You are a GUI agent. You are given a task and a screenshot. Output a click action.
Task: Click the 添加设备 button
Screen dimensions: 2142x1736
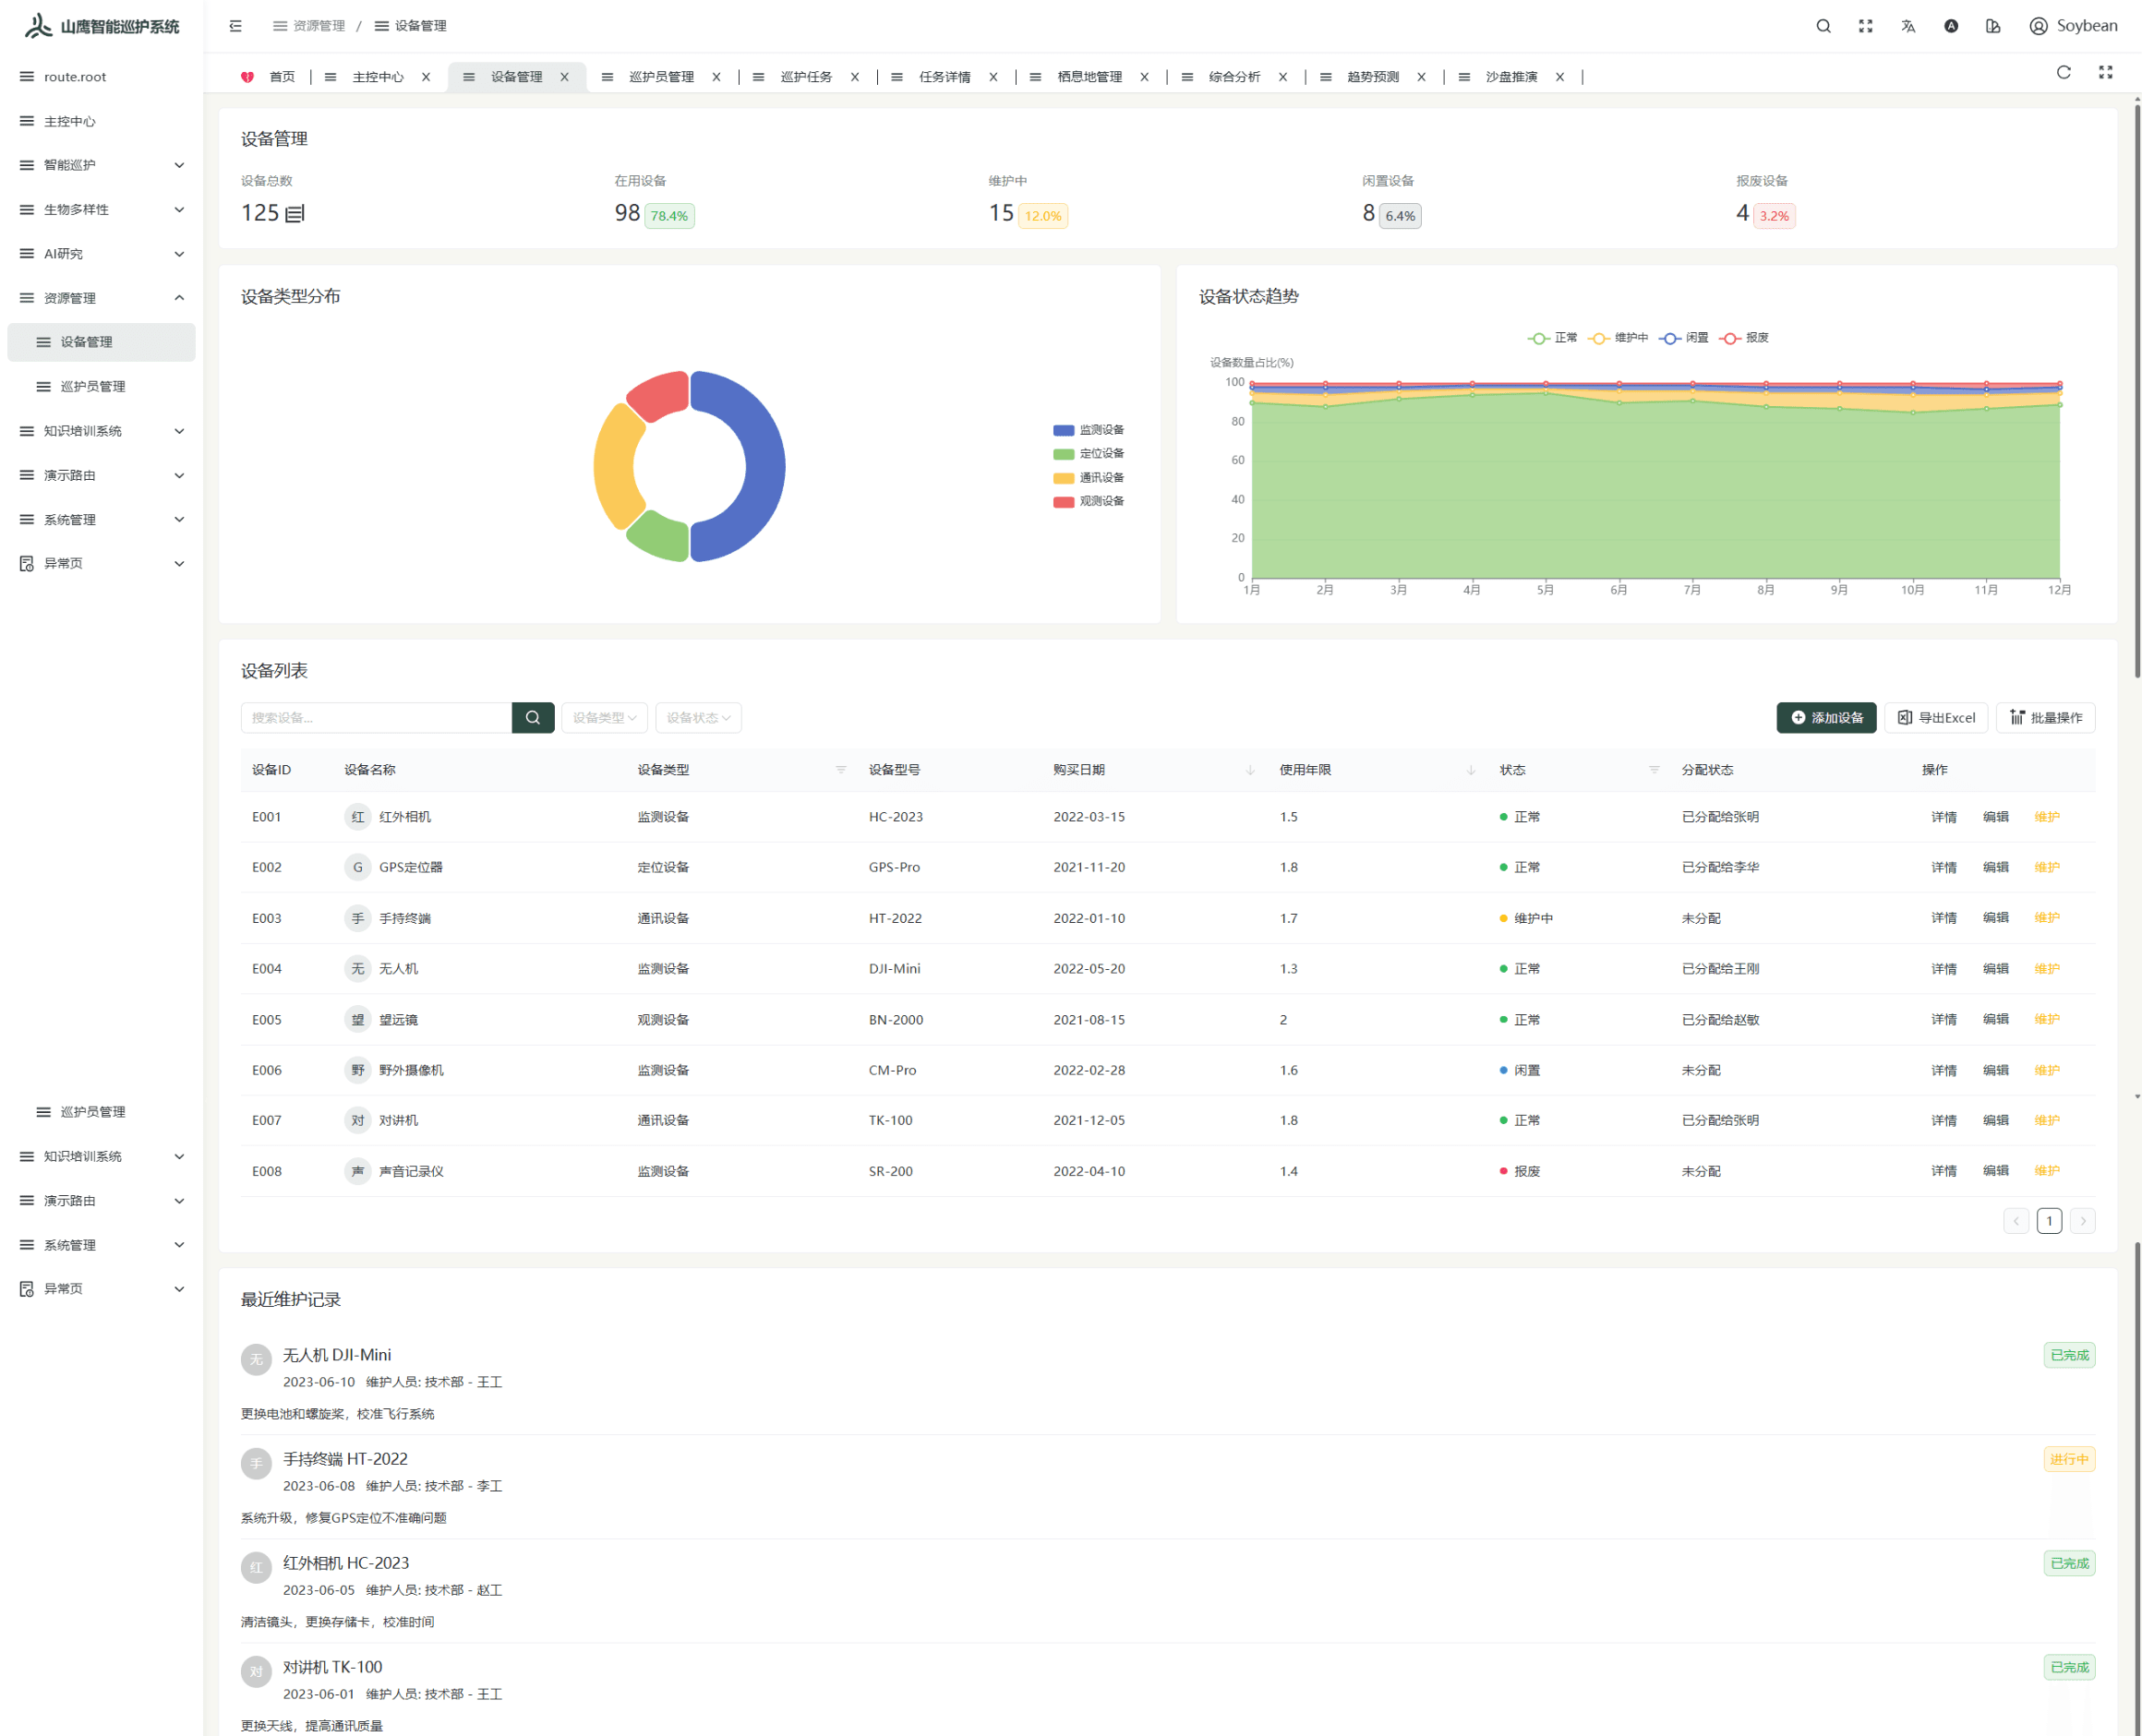pos(1827,717)
